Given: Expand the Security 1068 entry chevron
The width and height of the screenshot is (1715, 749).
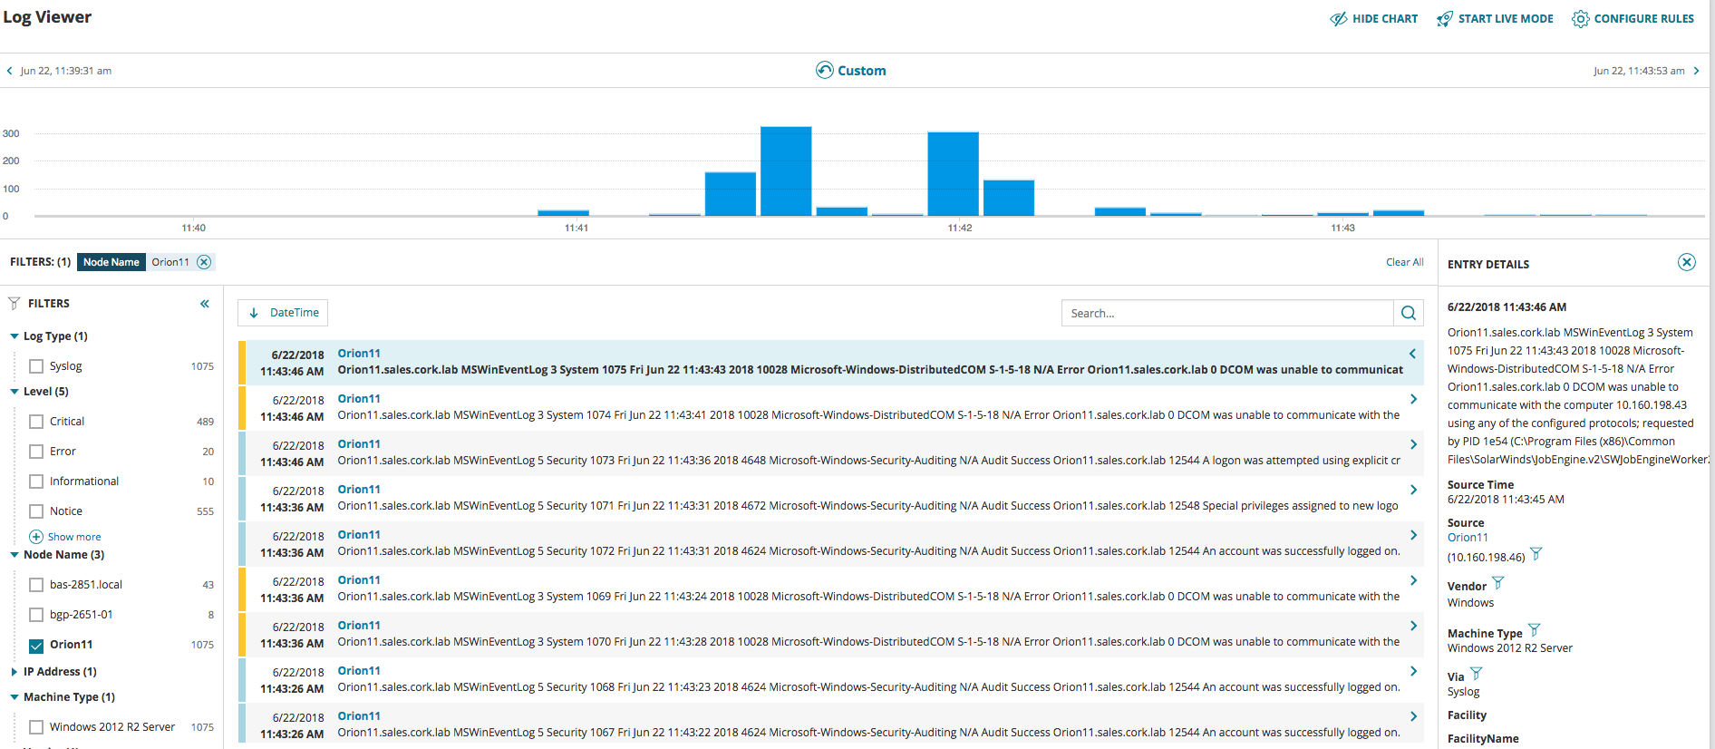Looking at the screenshot, I should tap(1413, 671).
